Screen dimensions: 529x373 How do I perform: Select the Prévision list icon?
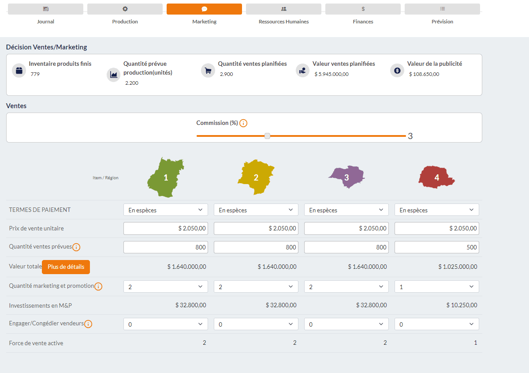[442, 9]
